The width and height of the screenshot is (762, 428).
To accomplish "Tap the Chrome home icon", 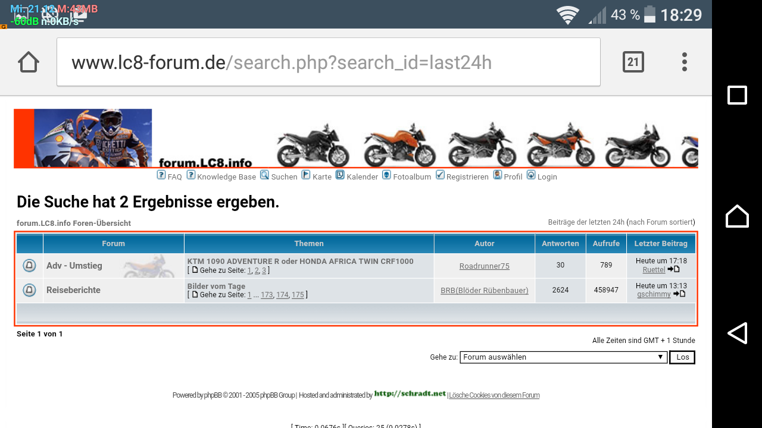I will click(x=29, y=62).
